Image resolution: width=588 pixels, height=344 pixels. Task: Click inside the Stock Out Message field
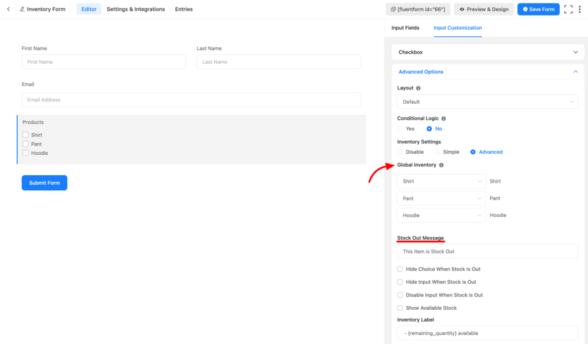coord(488,251)
